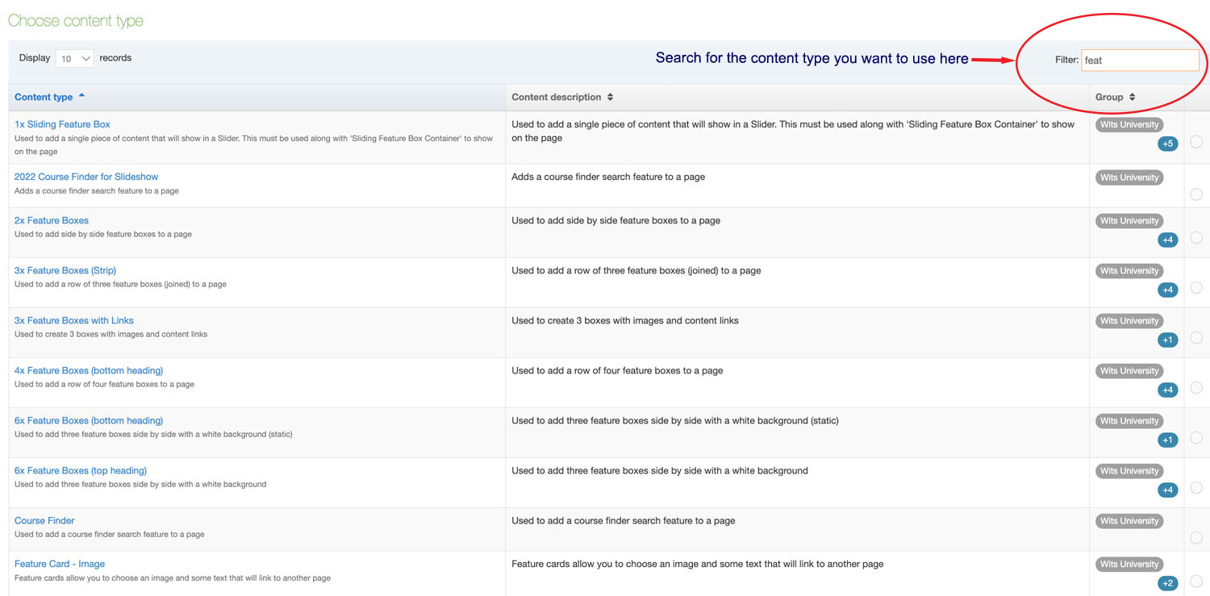
Task: Click the +4 badge for 6x Feature Boxes (top heading)
Action: click(1167, 490)
